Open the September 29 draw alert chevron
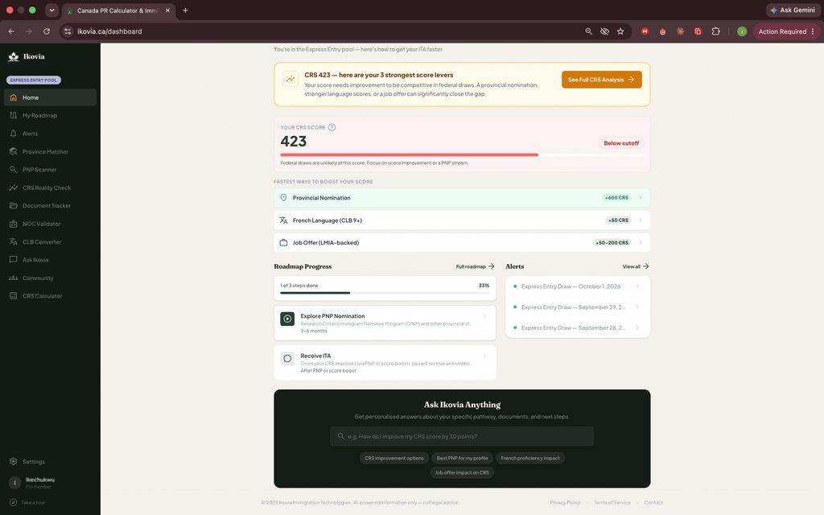 pos(637,307)
